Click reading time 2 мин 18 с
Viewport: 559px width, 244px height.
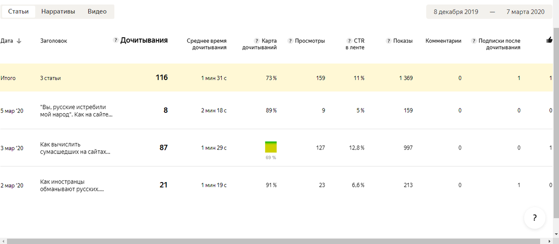[x=214, y=110]
